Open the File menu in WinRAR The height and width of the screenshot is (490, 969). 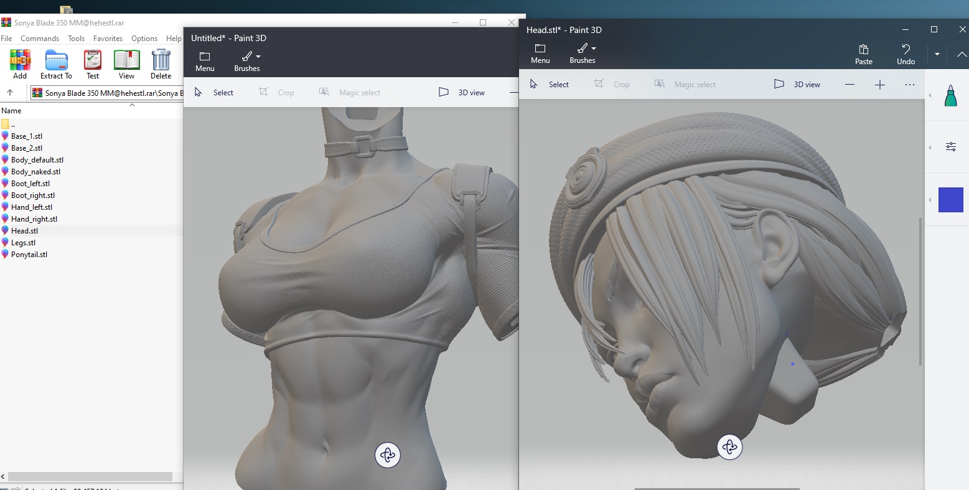tap(6, 38)
